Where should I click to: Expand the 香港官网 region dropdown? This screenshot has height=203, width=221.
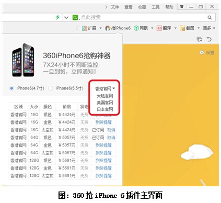(x=105, y=88)
